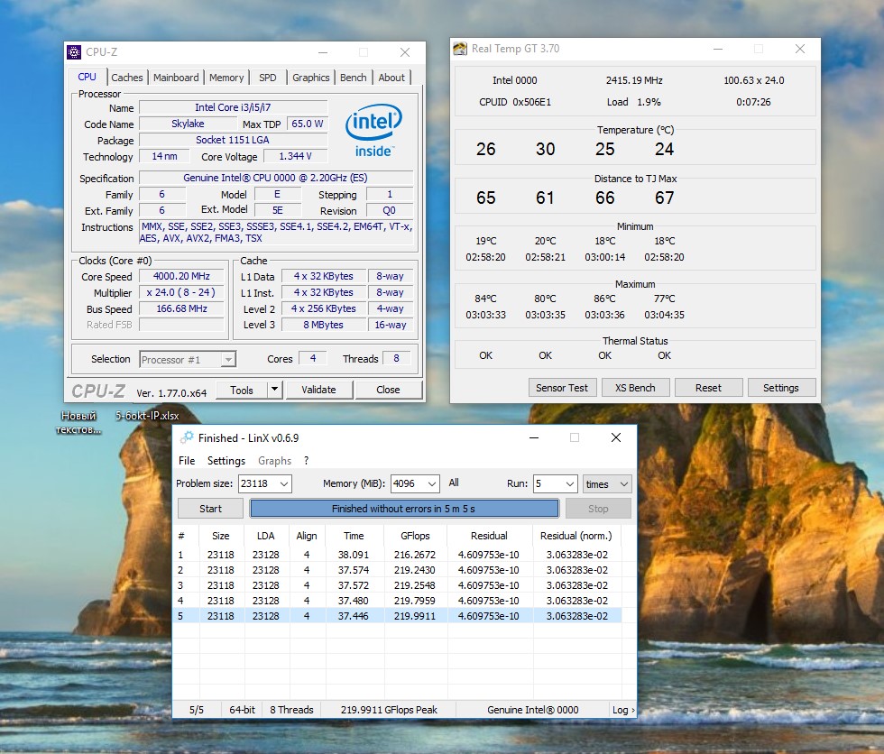Switch to the About tab

pyautogui.click(x=391, y=78)
